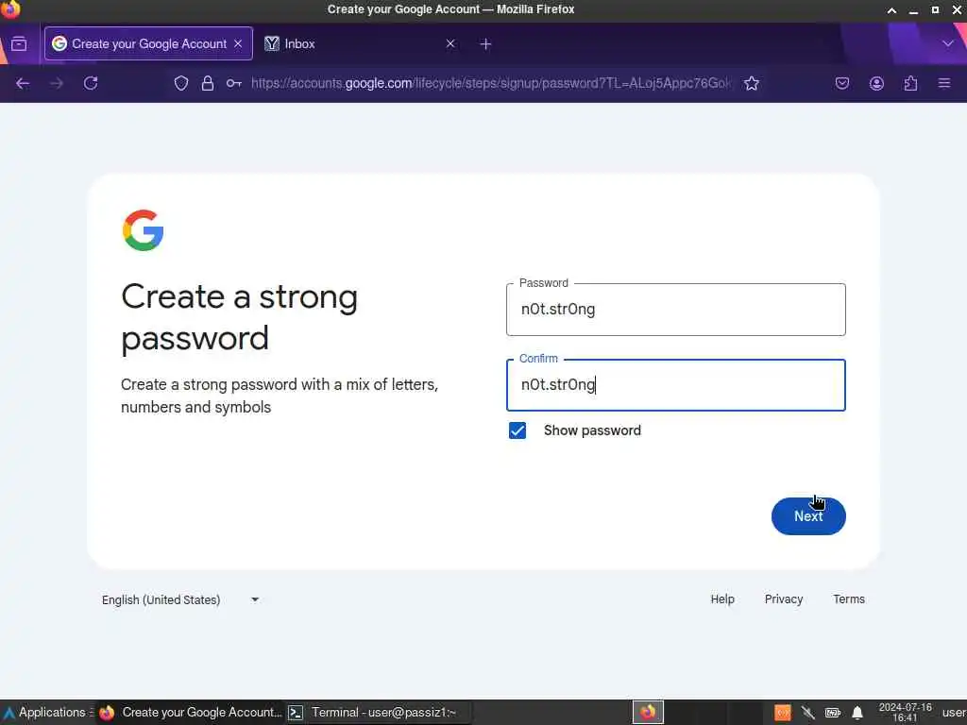The width and height of the screenshot is (967, 725).
Task: Click the battery tray icon
Action: coord(833,713)
